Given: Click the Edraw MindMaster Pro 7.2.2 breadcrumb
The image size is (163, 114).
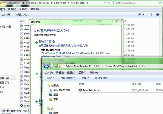Looking at the screenshot, I should point(83,66).
